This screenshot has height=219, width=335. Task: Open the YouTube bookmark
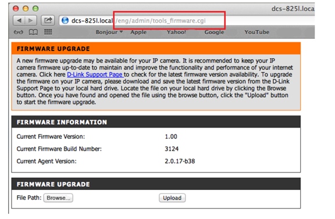(257, 32)
